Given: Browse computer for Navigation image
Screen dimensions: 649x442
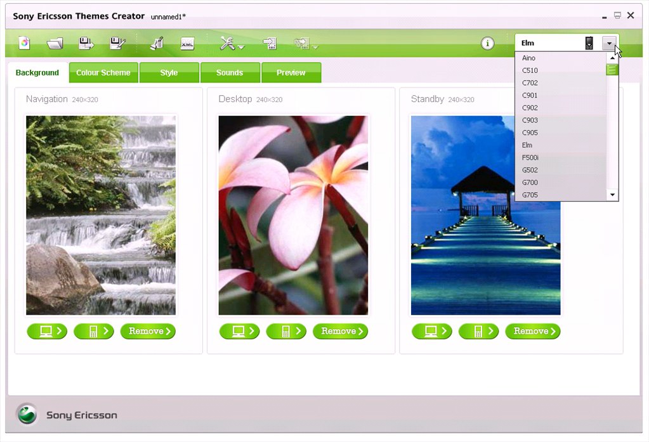Looking at the screenshot, I should click(47, 331).
